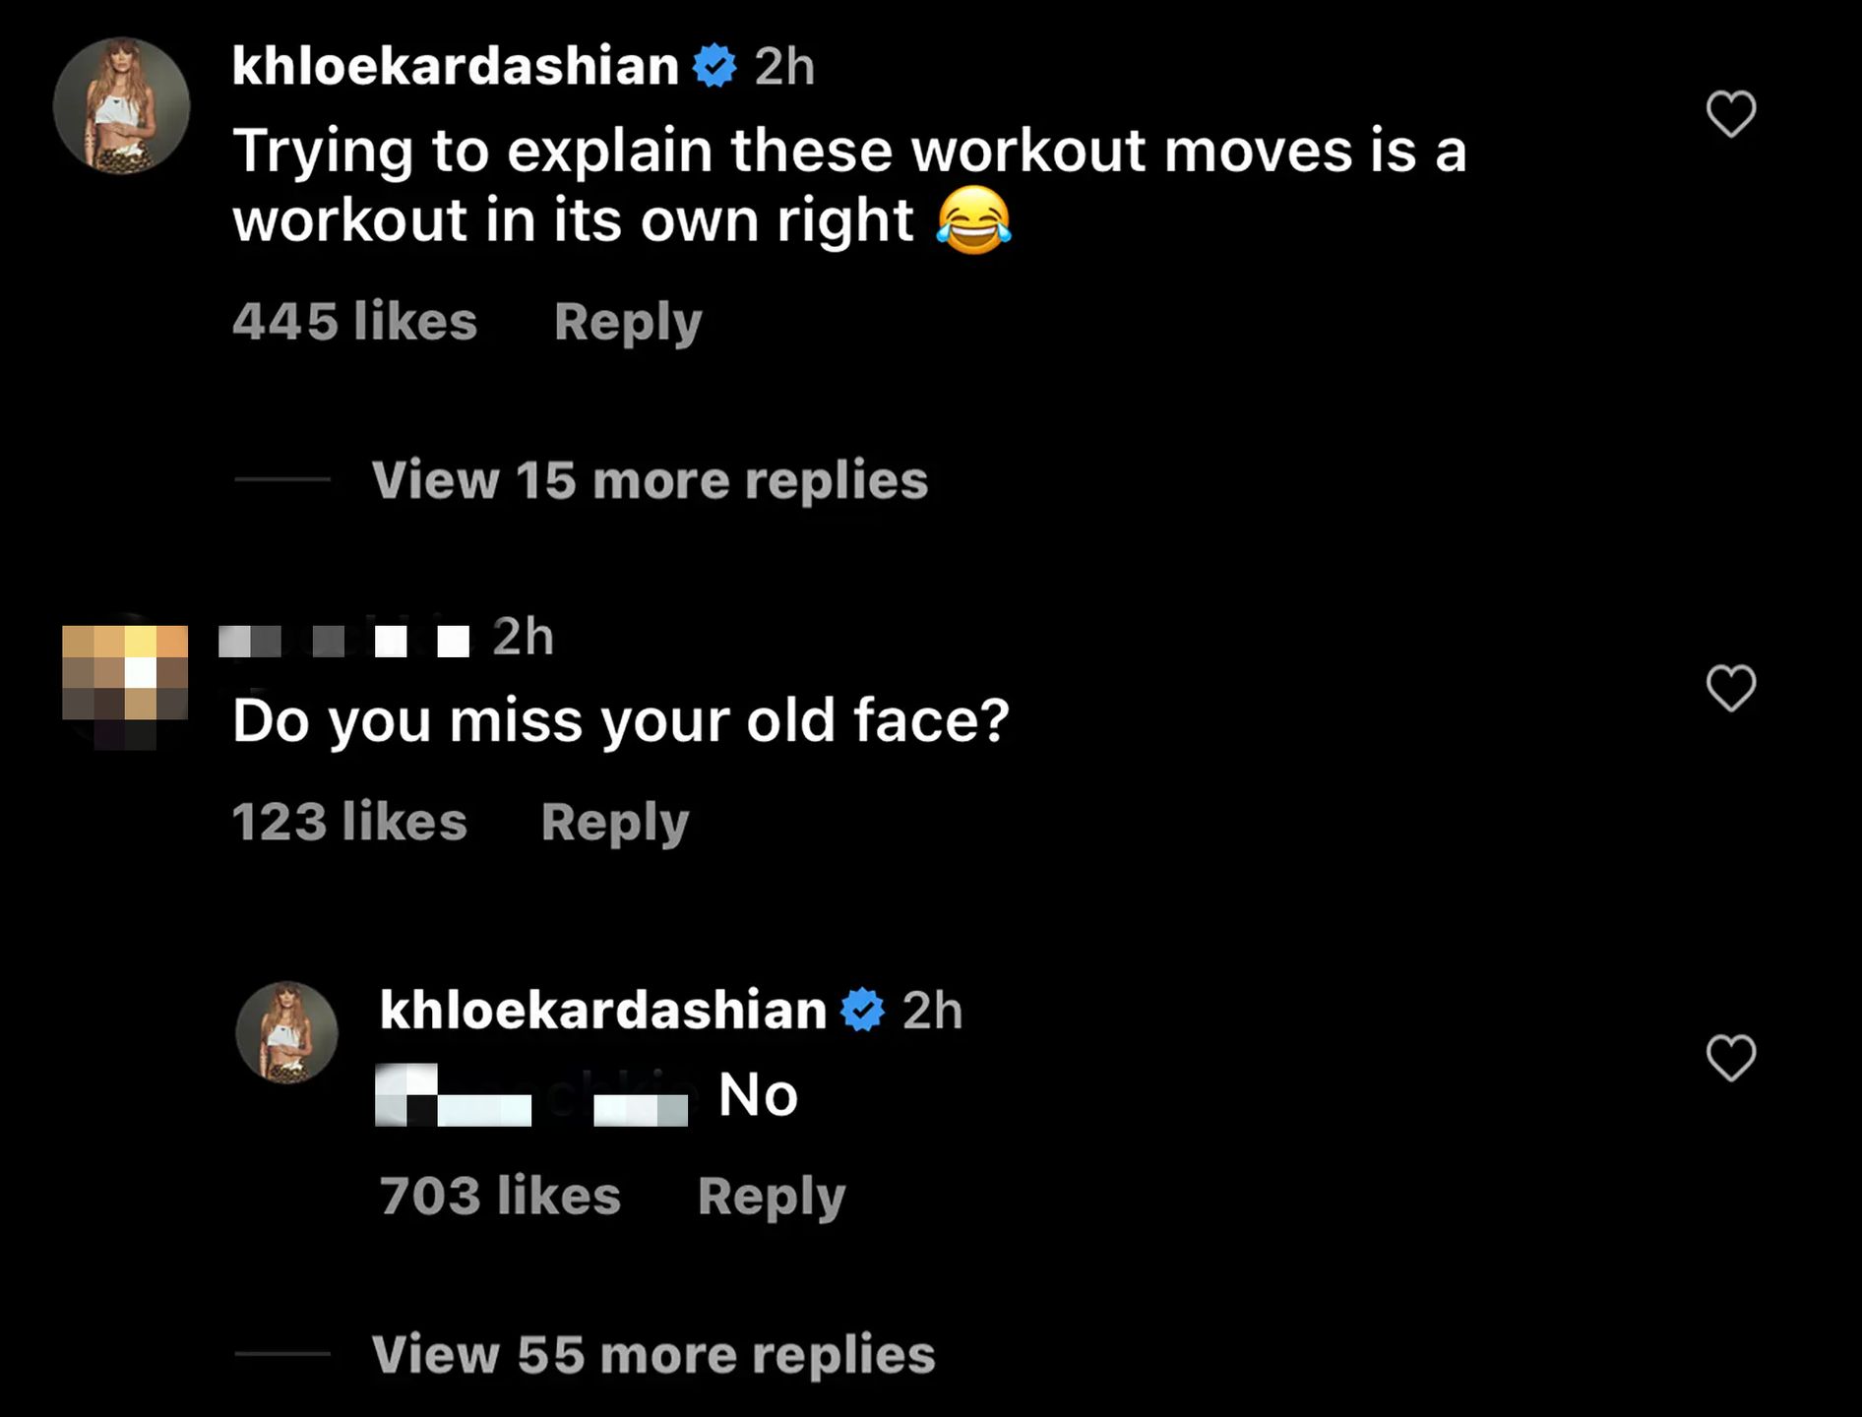Click verified badge beside top khloekardashian username
The height and width of the screenshot is (1417, 1862).
click(x=714, y=67)
